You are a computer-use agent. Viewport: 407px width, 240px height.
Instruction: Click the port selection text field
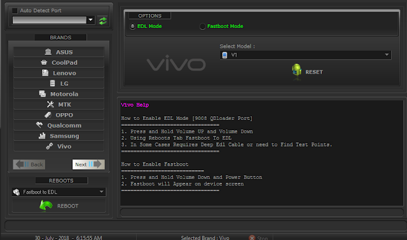click(x=50, y=20)
